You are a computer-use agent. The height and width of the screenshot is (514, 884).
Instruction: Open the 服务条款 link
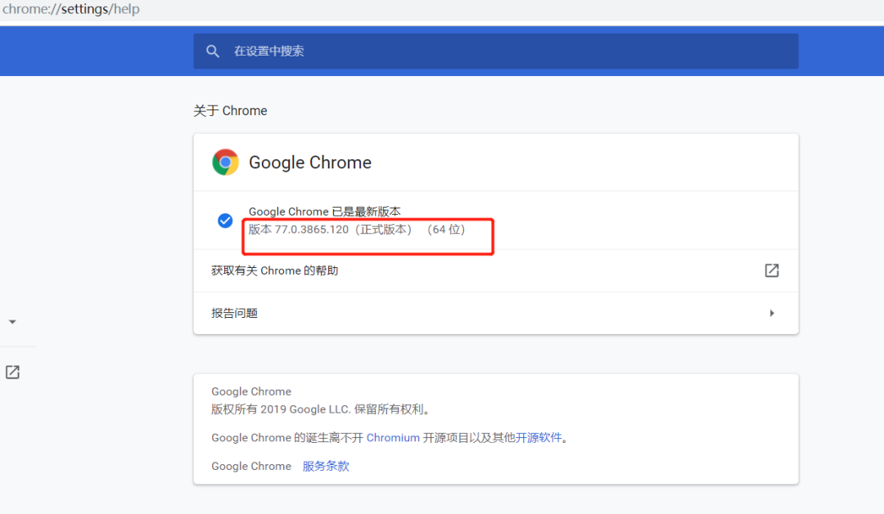[326, 466]
